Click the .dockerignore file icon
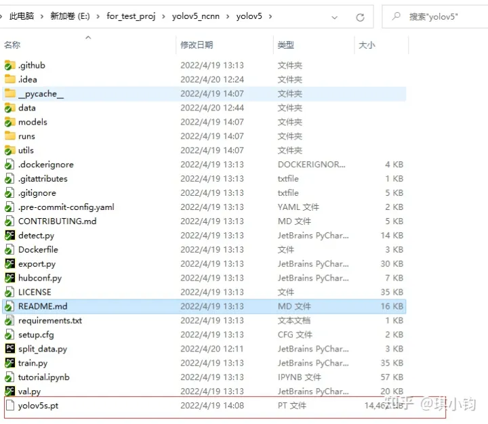Viewport: 488px width, 424px height. (9, 165)
